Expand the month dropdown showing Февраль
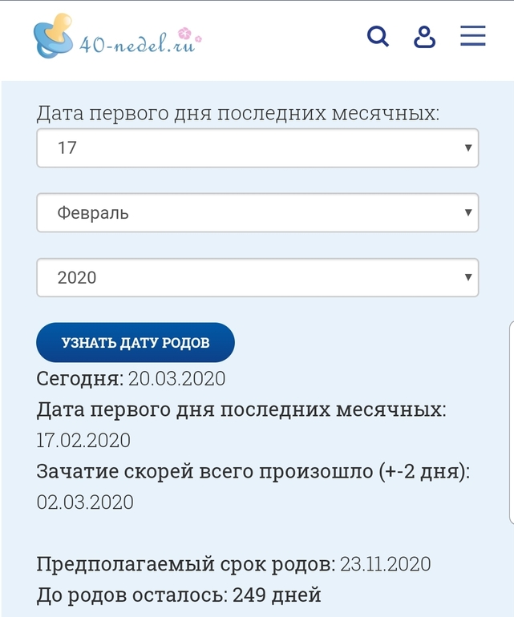The image size is (514, 617). coord(257,212)
